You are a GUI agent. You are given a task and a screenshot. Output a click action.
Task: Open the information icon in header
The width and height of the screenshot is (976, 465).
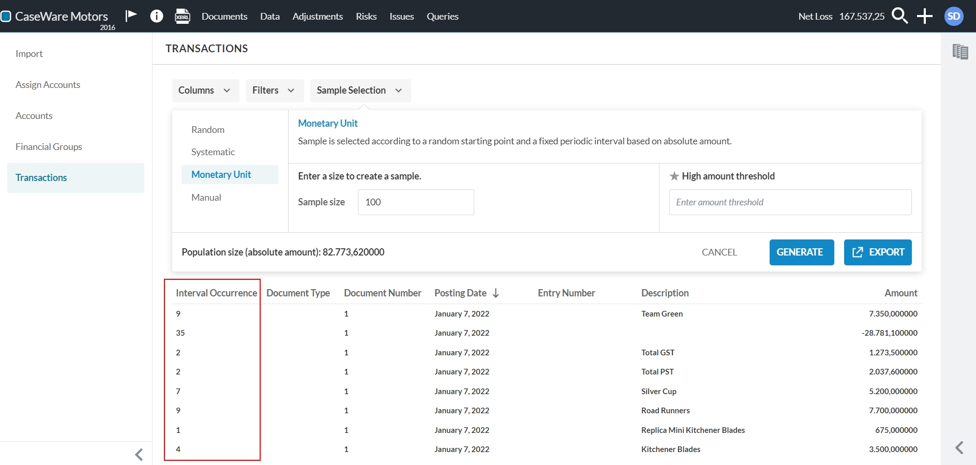pos(156,16)
